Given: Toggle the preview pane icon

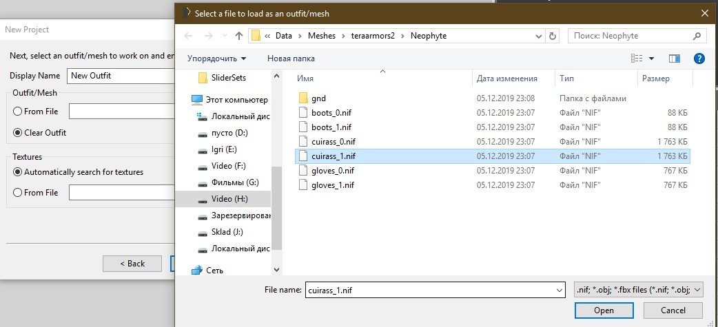Looking at the screenshot, I should coord(674,59).
